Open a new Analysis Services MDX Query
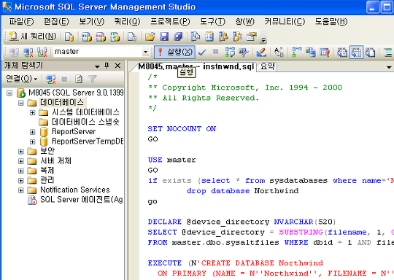394x280 pixels. coord(87,36)
